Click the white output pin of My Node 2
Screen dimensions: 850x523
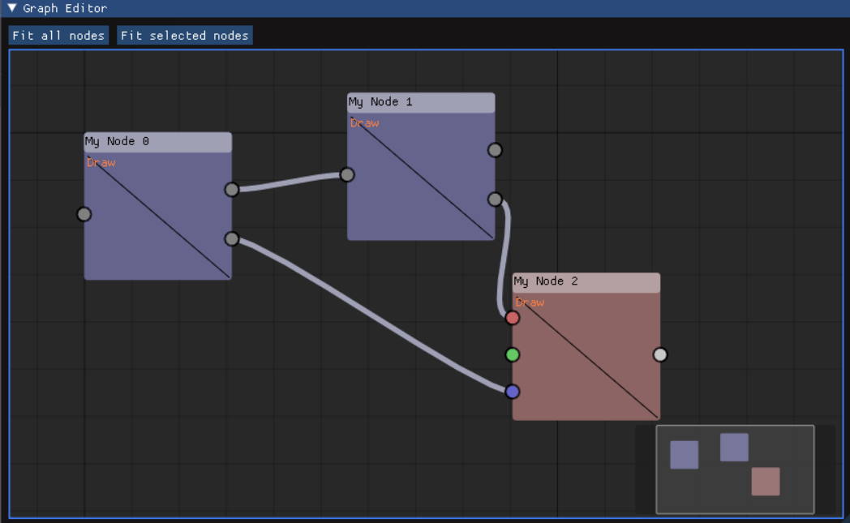(659, 354)
